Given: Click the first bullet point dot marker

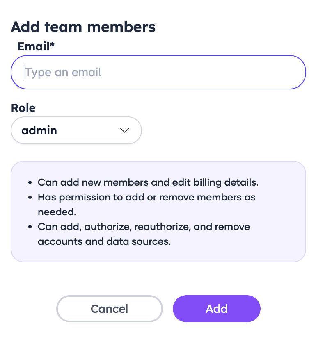Looking at the screenshot, I should coord(30,183).
